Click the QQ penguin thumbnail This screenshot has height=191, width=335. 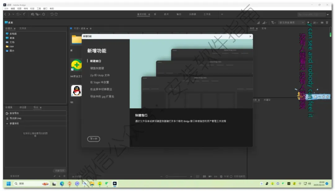(x=77, y=91)
